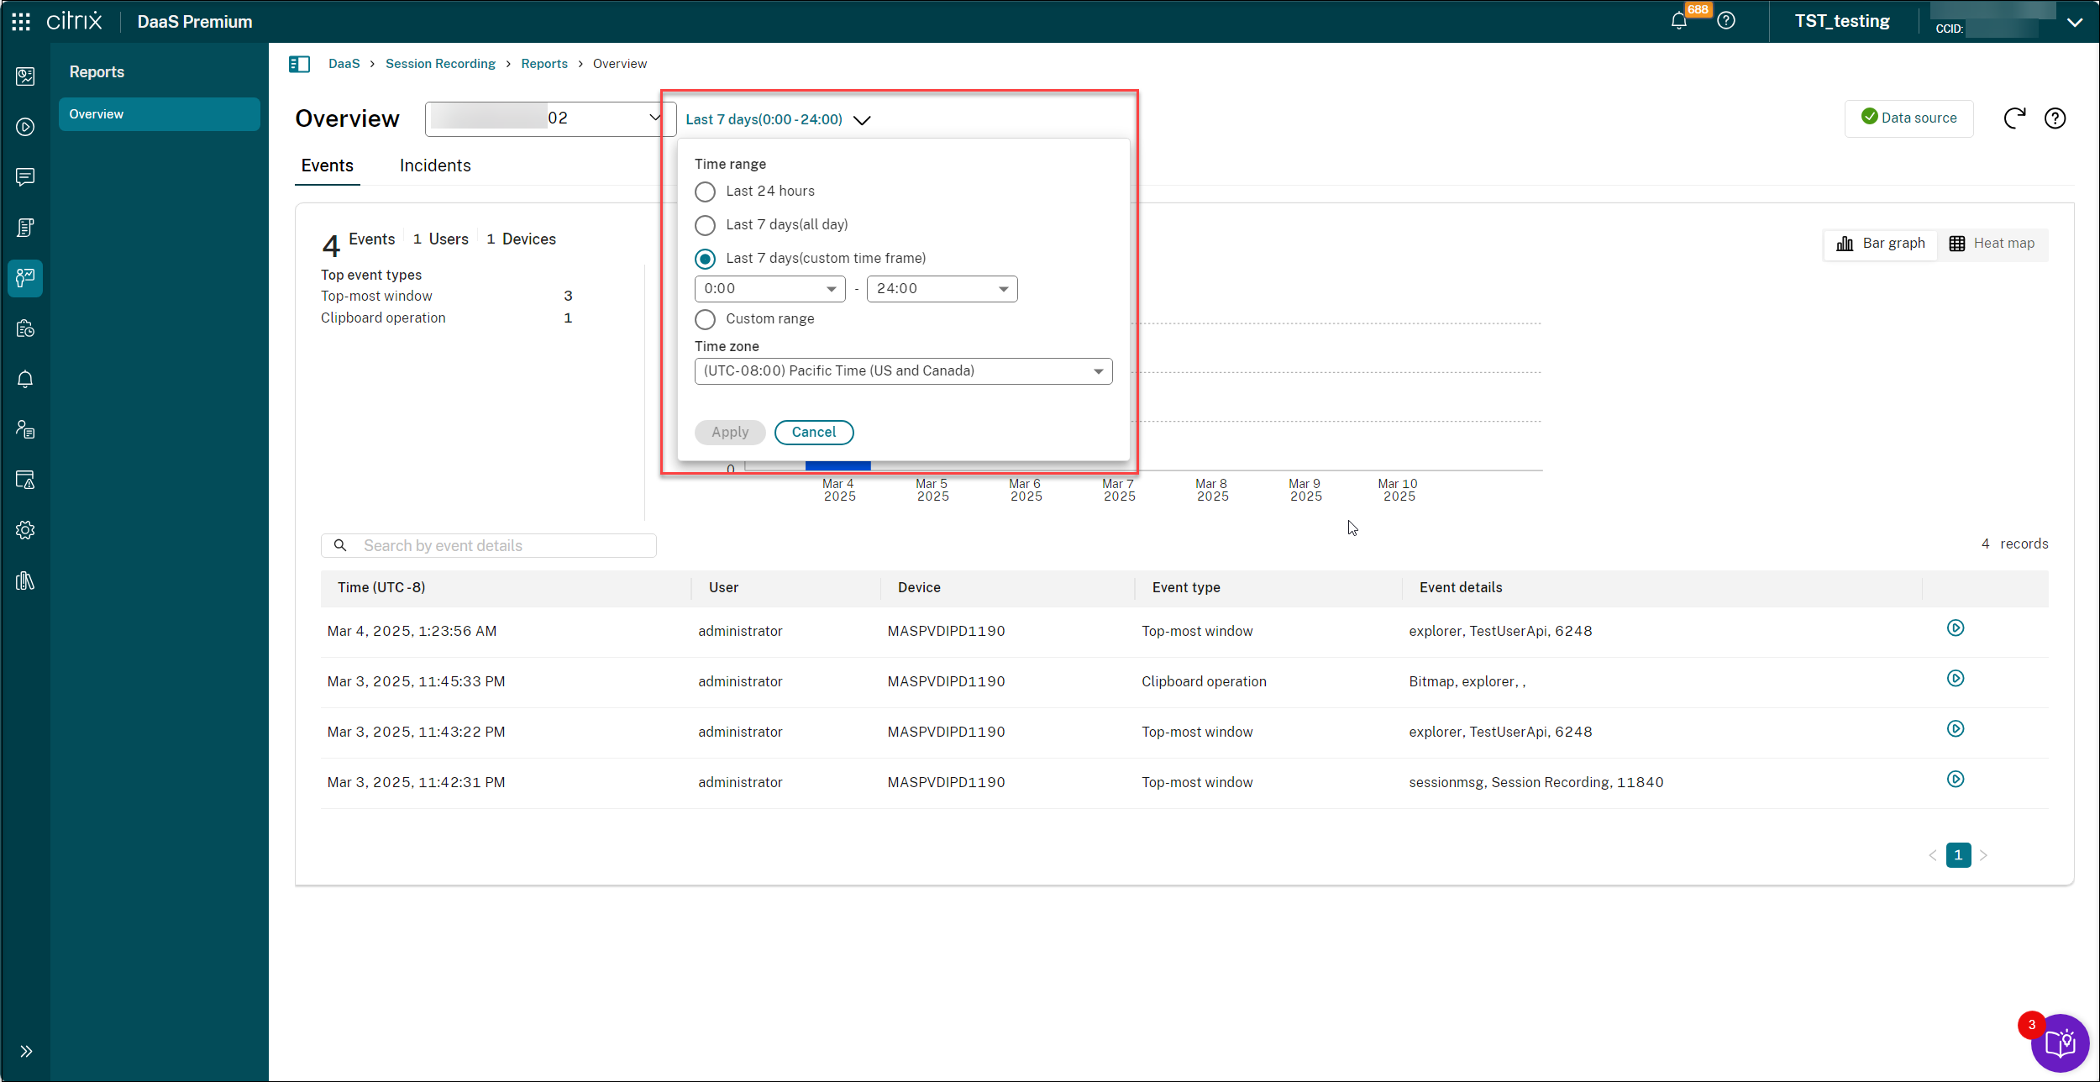Open the apps grid menu icon
The height and width of the screenshot is (1082, 2100).
21,21
